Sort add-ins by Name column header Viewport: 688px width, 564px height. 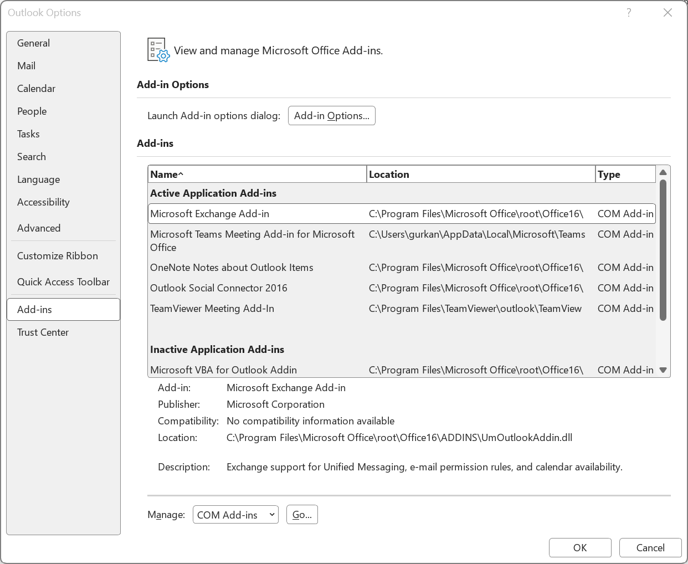pos(258,175)
